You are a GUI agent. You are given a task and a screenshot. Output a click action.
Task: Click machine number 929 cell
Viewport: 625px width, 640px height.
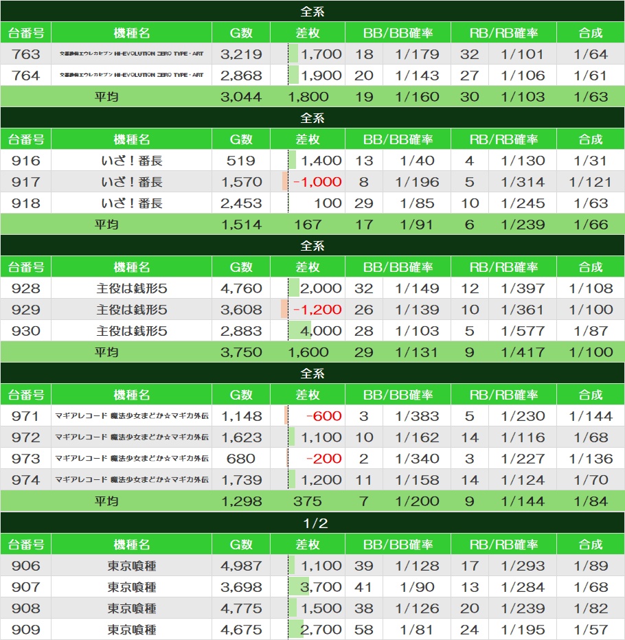tap(25, 310)
